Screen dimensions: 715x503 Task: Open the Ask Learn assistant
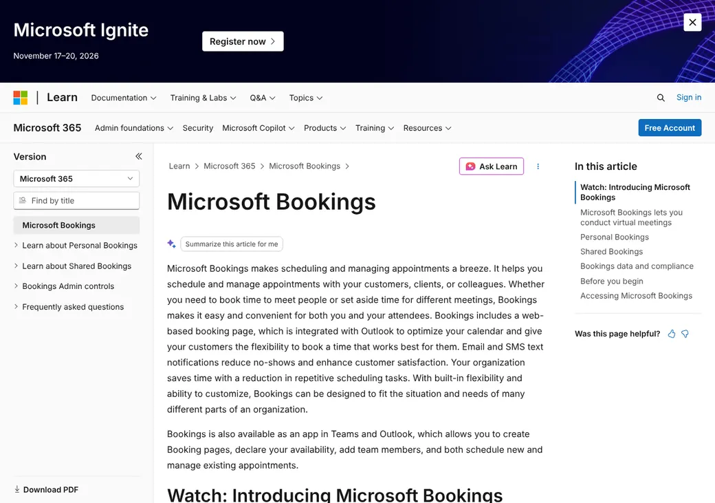point(491,167)
